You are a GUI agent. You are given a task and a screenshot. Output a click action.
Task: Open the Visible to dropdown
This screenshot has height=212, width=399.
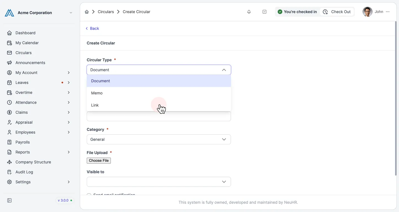pyautogui.click(x=159, y=182)
